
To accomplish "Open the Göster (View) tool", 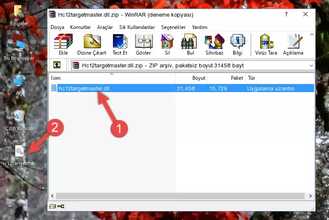I will (x=143, y=44).
